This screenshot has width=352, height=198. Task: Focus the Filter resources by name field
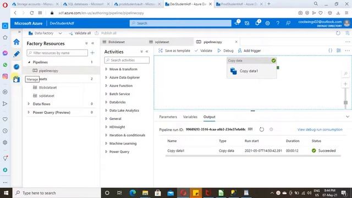pos(57,53)
